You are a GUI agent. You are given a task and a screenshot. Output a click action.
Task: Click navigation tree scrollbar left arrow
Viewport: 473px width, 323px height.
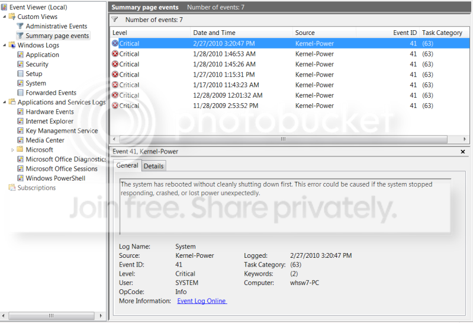point(4,316)
